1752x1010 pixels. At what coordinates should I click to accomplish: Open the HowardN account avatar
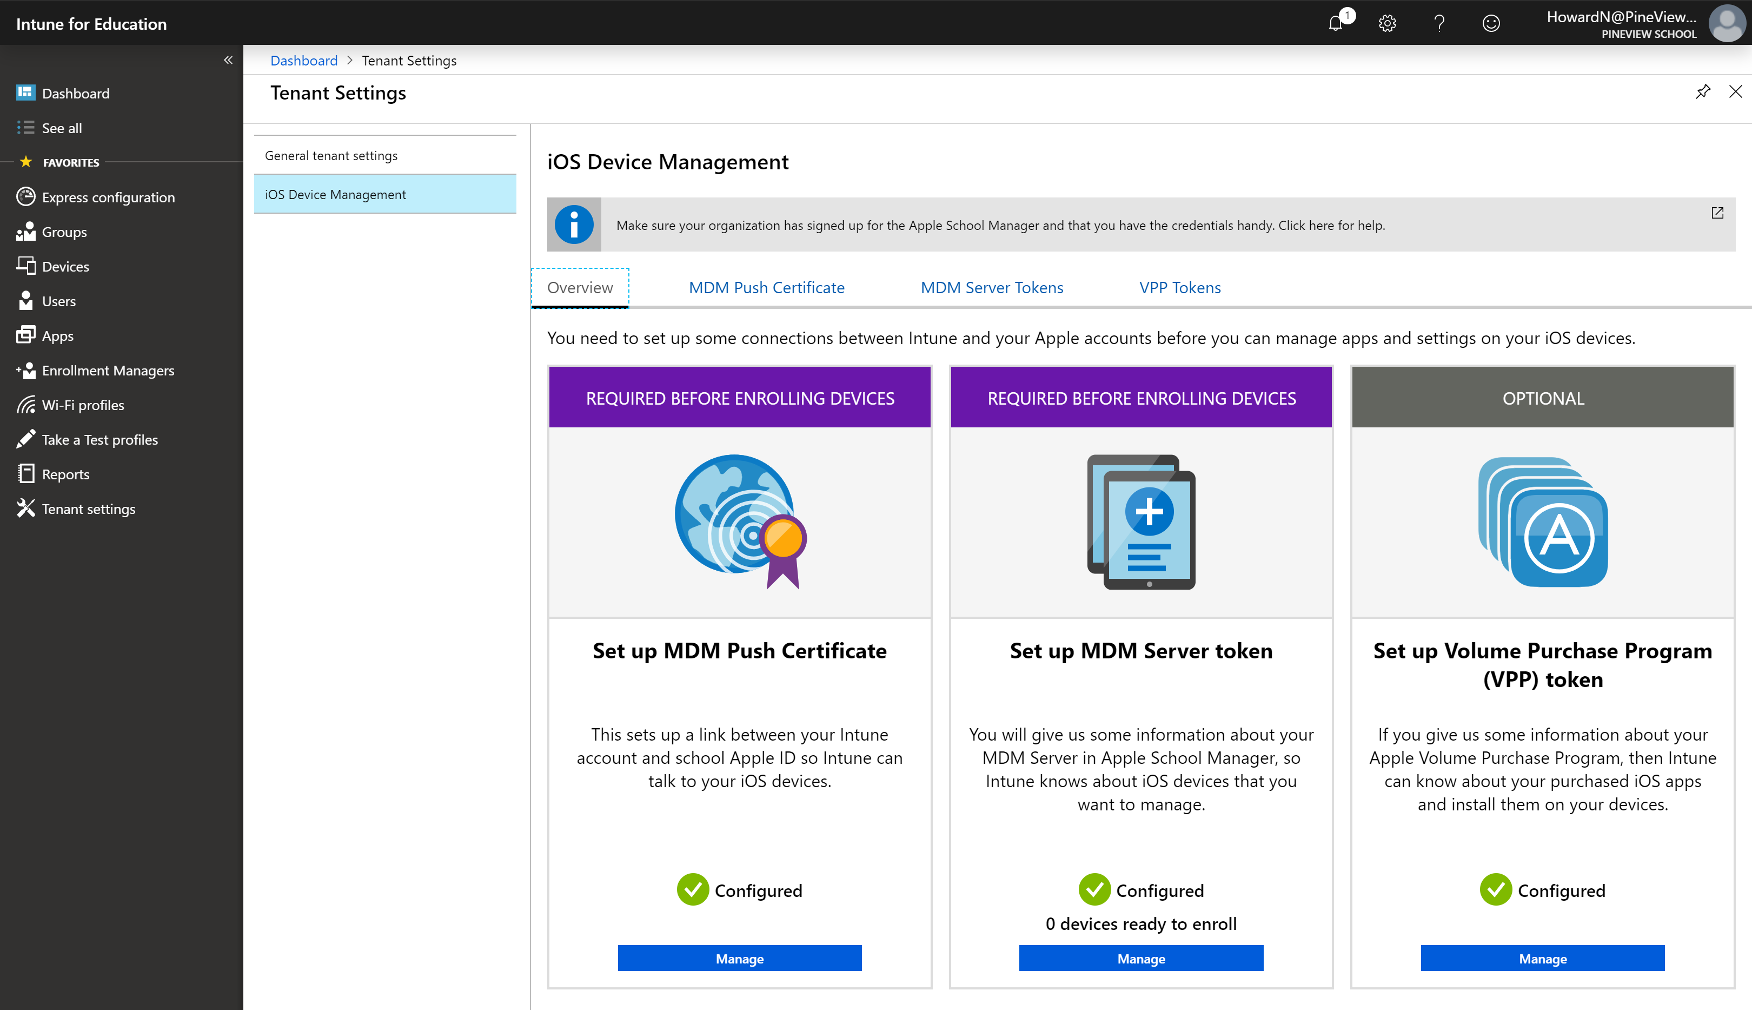[1728, 23]
